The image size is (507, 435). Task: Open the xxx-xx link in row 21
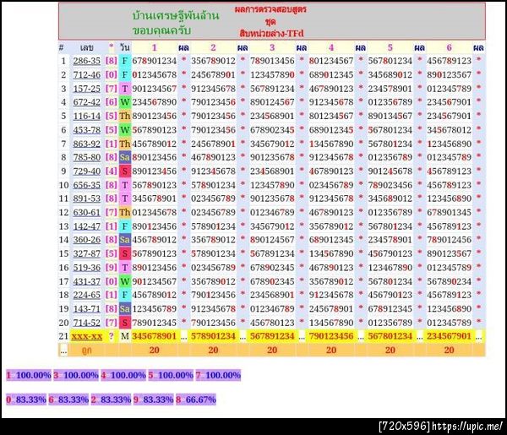87,336
